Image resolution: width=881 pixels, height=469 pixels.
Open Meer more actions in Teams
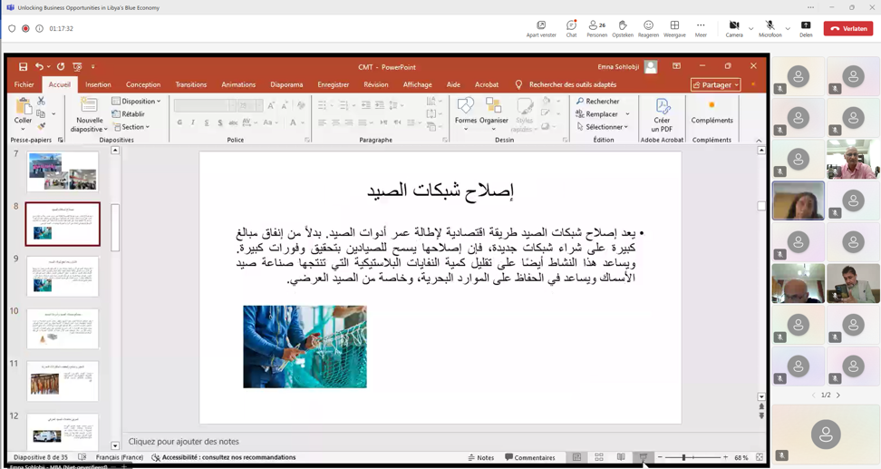(x=701, y=29)
